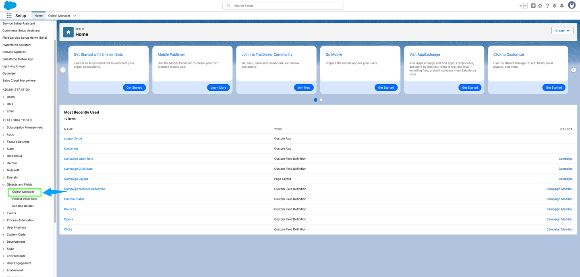The image size is (580, 277).
Task: Show previous carousel cards with left arrow
Action: click(x=63, y=70)
